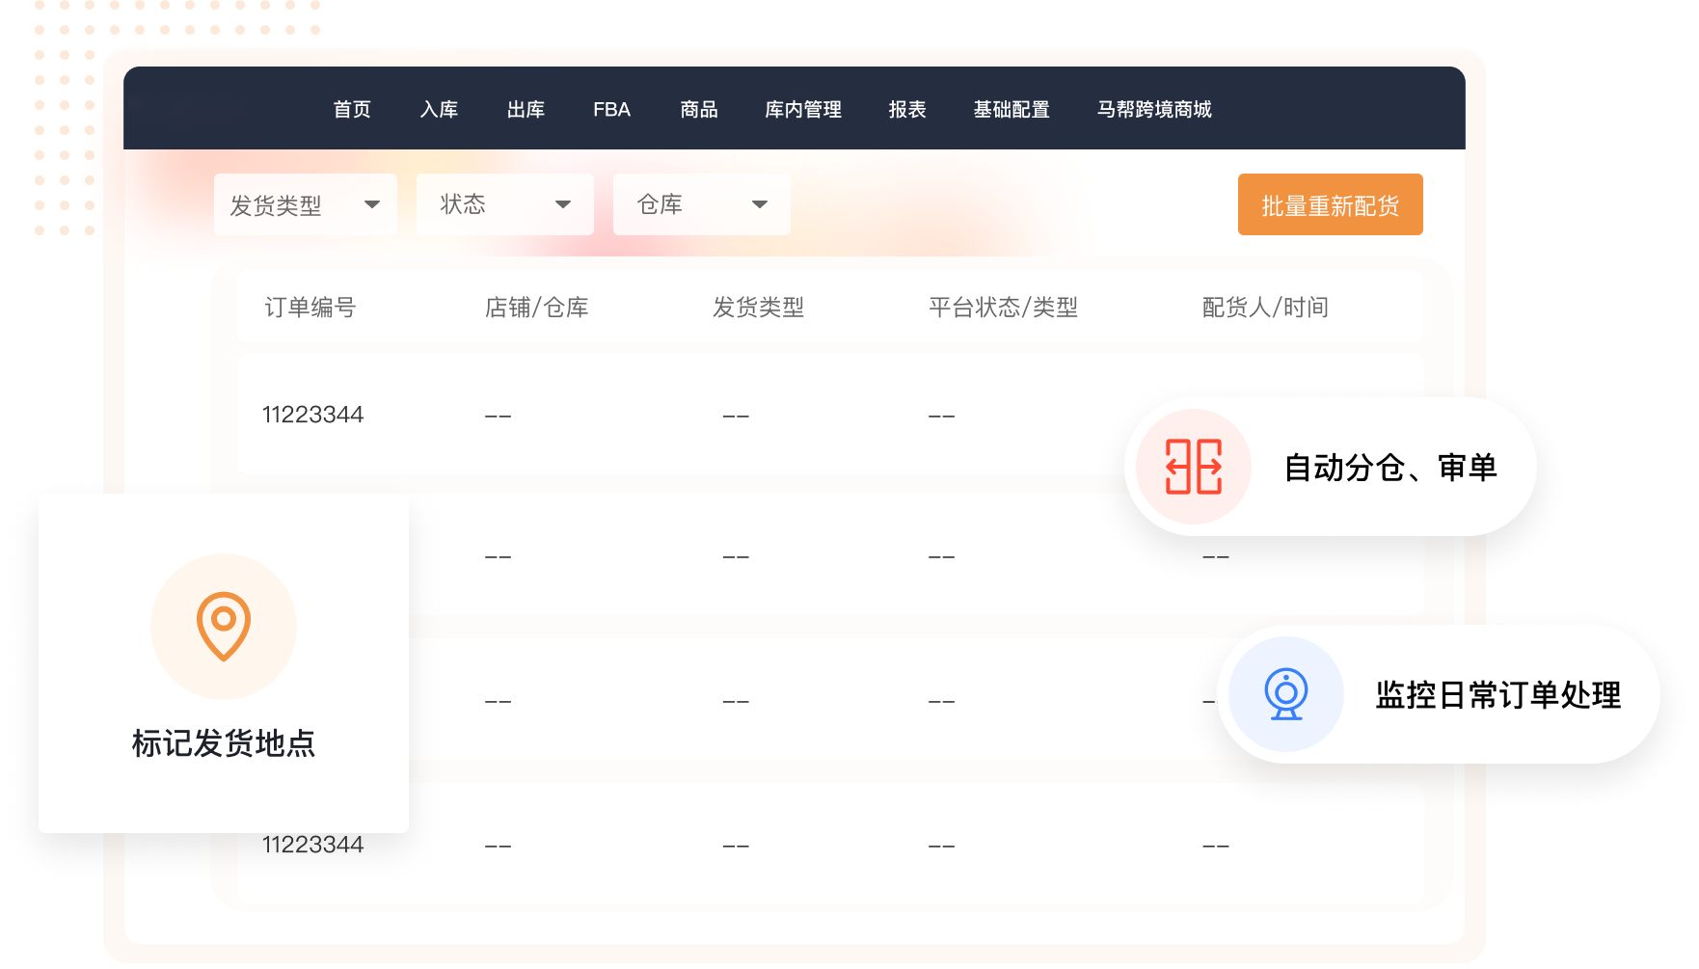Open the 状态 dropdown filter
The image size is (1699, 969).
point(504,204)
